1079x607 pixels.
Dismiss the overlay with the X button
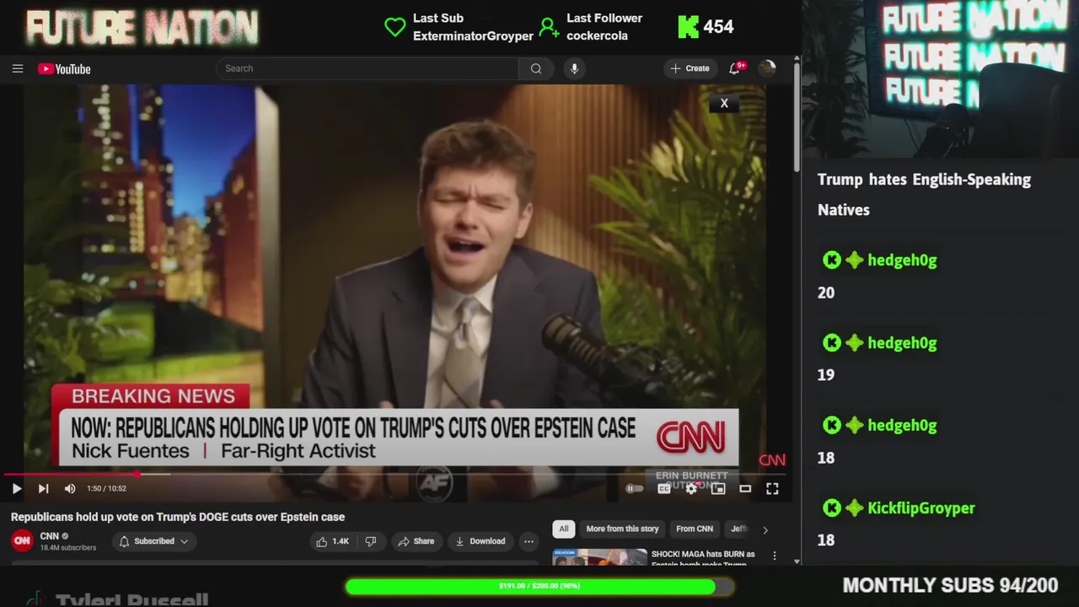click(724, 103)
